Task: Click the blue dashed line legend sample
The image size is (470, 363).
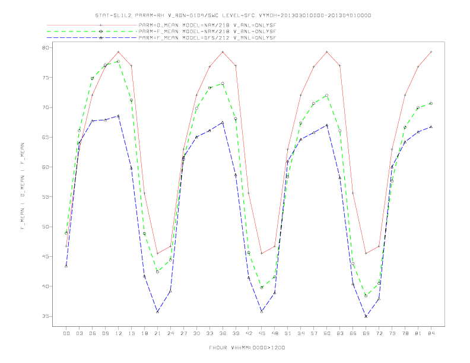Action: (x=92, y=38)
